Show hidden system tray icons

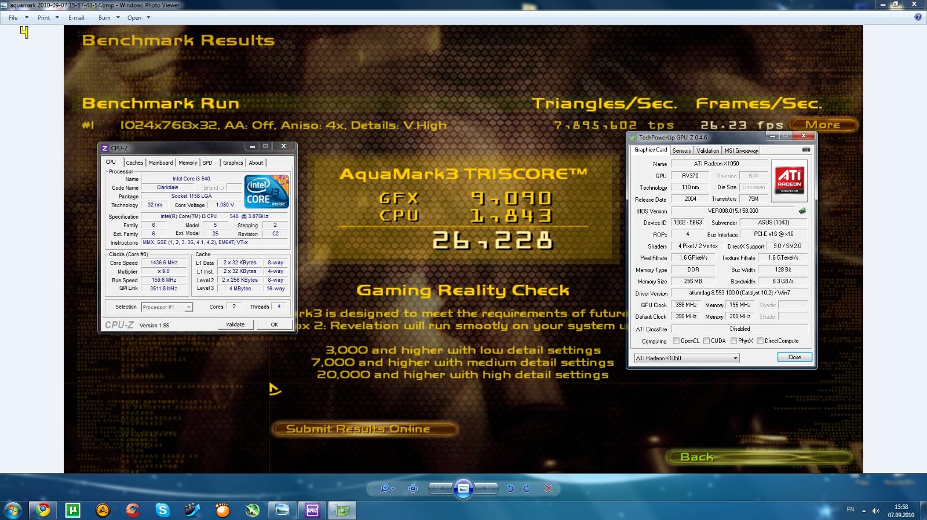864,511
